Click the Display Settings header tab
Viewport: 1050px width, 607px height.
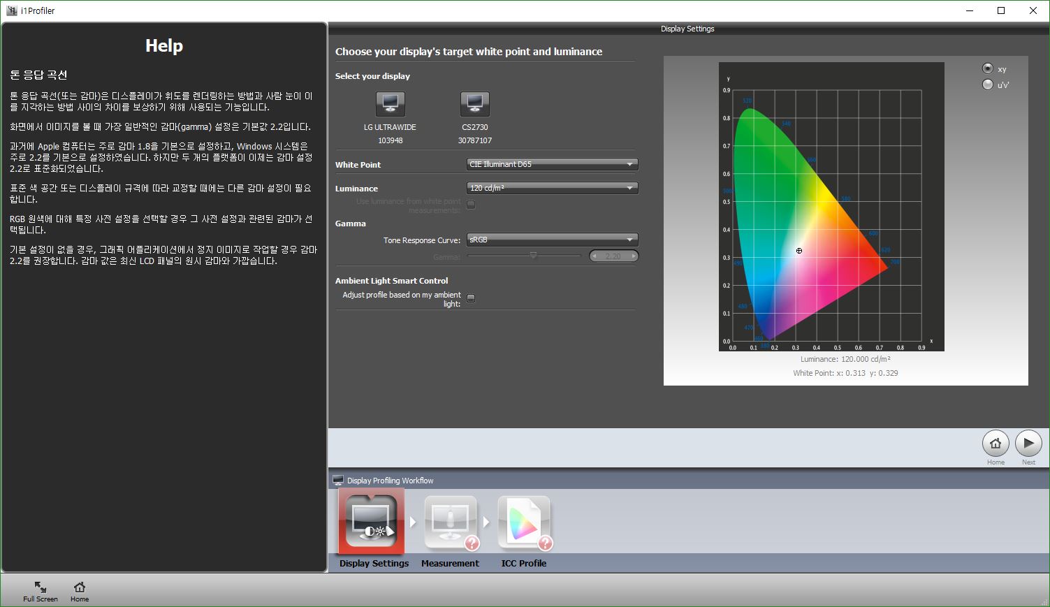coord(687,29)
